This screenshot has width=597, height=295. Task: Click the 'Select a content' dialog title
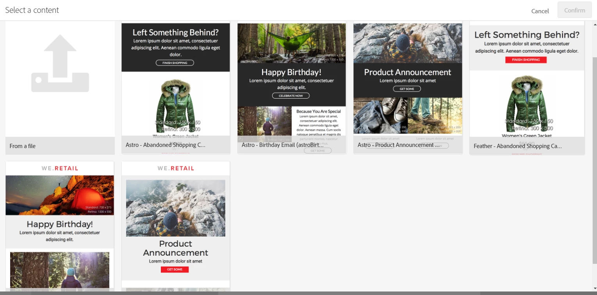pos(32,10)
